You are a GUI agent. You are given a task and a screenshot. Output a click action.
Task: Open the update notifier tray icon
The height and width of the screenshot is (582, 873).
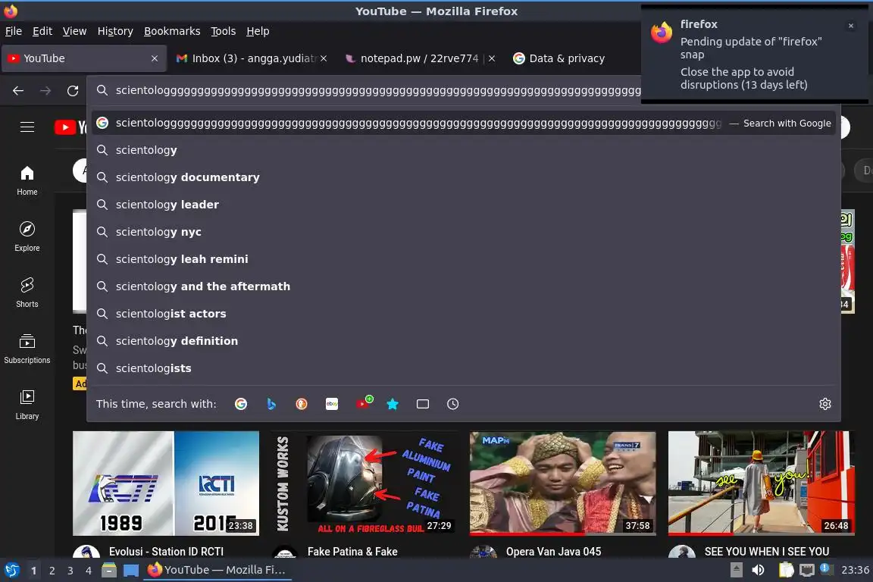pyautogui.click(x=826, y=569)
